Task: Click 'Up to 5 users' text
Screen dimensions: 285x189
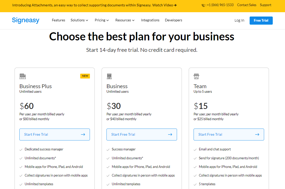Action: point(203,92)
